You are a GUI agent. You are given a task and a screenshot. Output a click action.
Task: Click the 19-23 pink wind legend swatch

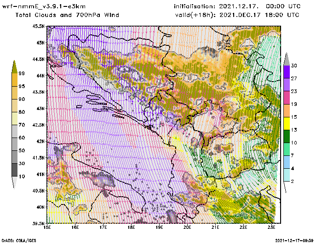[287, 98]
